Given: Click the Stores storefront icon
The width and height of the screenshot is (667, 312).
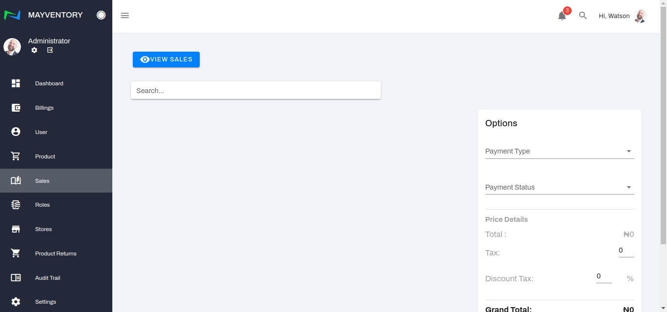Looking at the screenshot, I should [x=16, y=229].
